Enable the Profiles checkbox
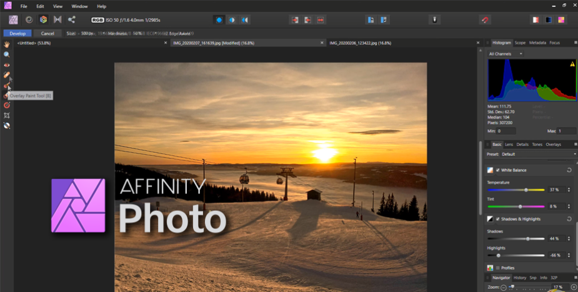The height and width of the screenshot is (292, 578). pos(497,268)
